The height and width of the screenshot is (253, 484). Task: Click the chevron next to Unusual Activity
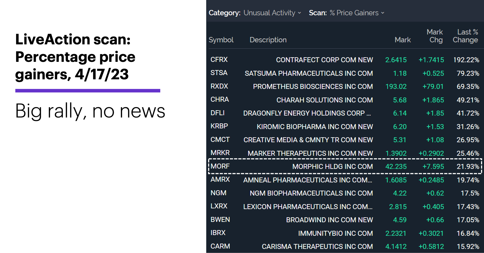point(299,13)
